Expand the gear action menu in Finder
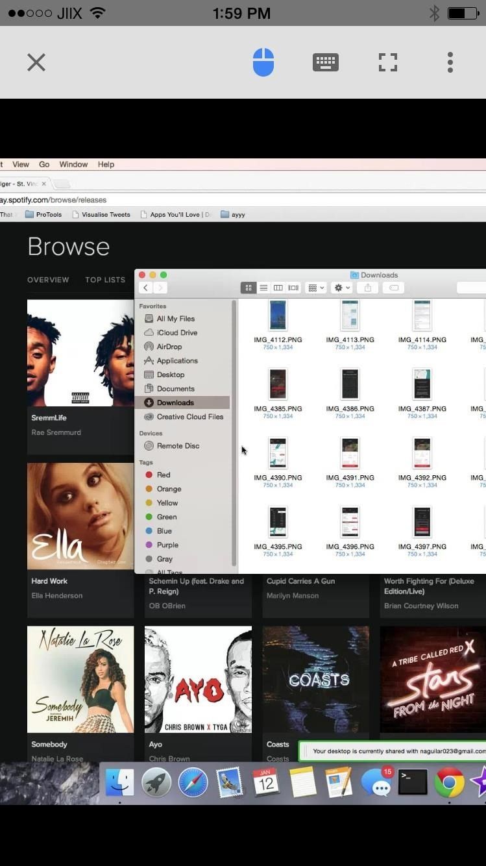The image size is (486, 866). click(341, 288)
